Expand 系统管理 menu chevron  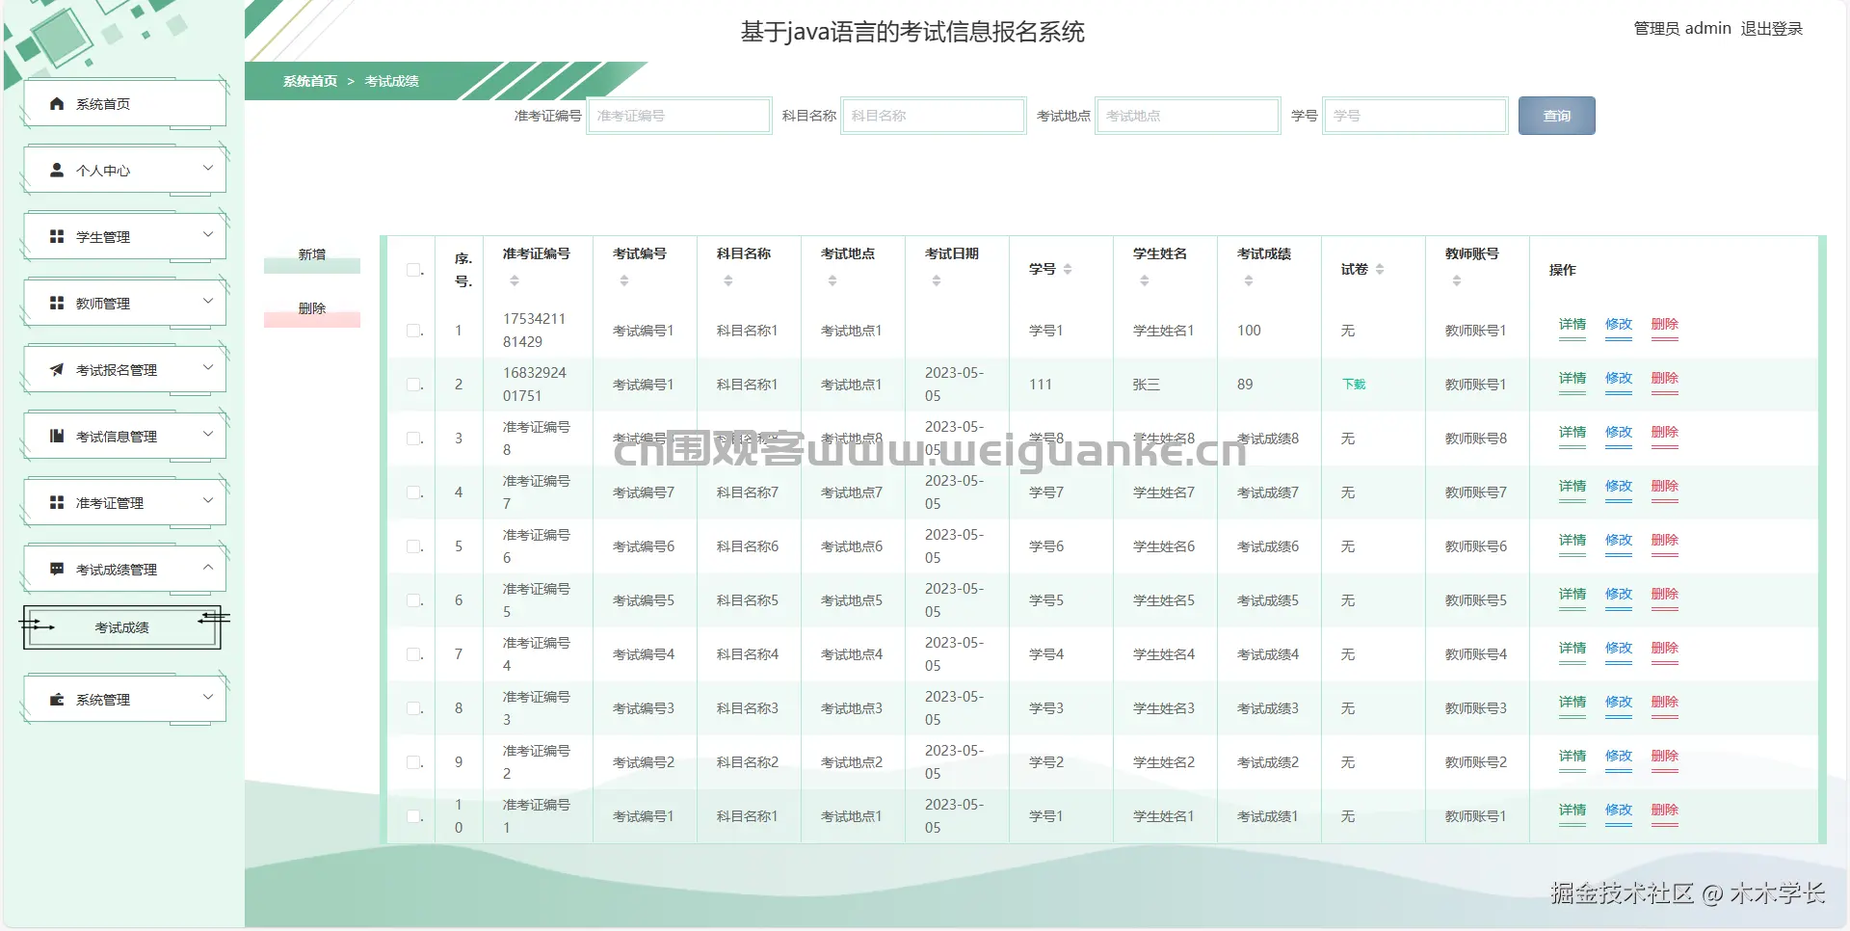coord(208,696)
